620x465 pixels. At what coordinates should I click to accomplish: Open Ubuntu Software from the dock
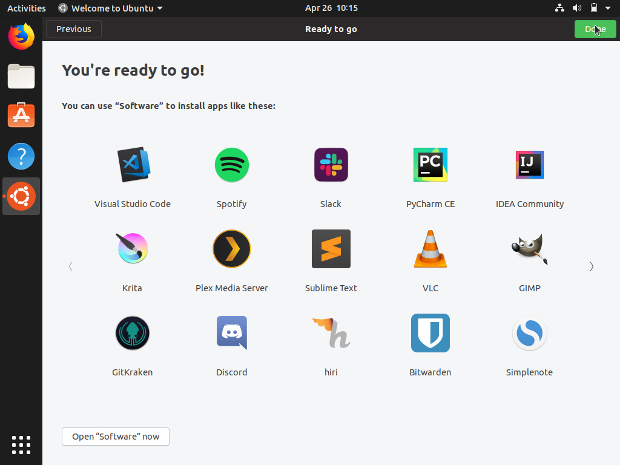[x=21, y=115]
